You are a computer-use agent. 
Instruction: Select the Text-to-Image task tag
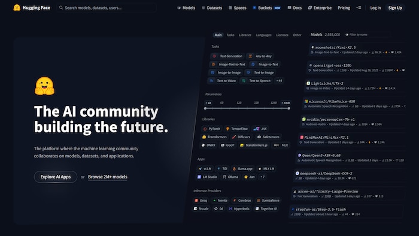point(260,72)
